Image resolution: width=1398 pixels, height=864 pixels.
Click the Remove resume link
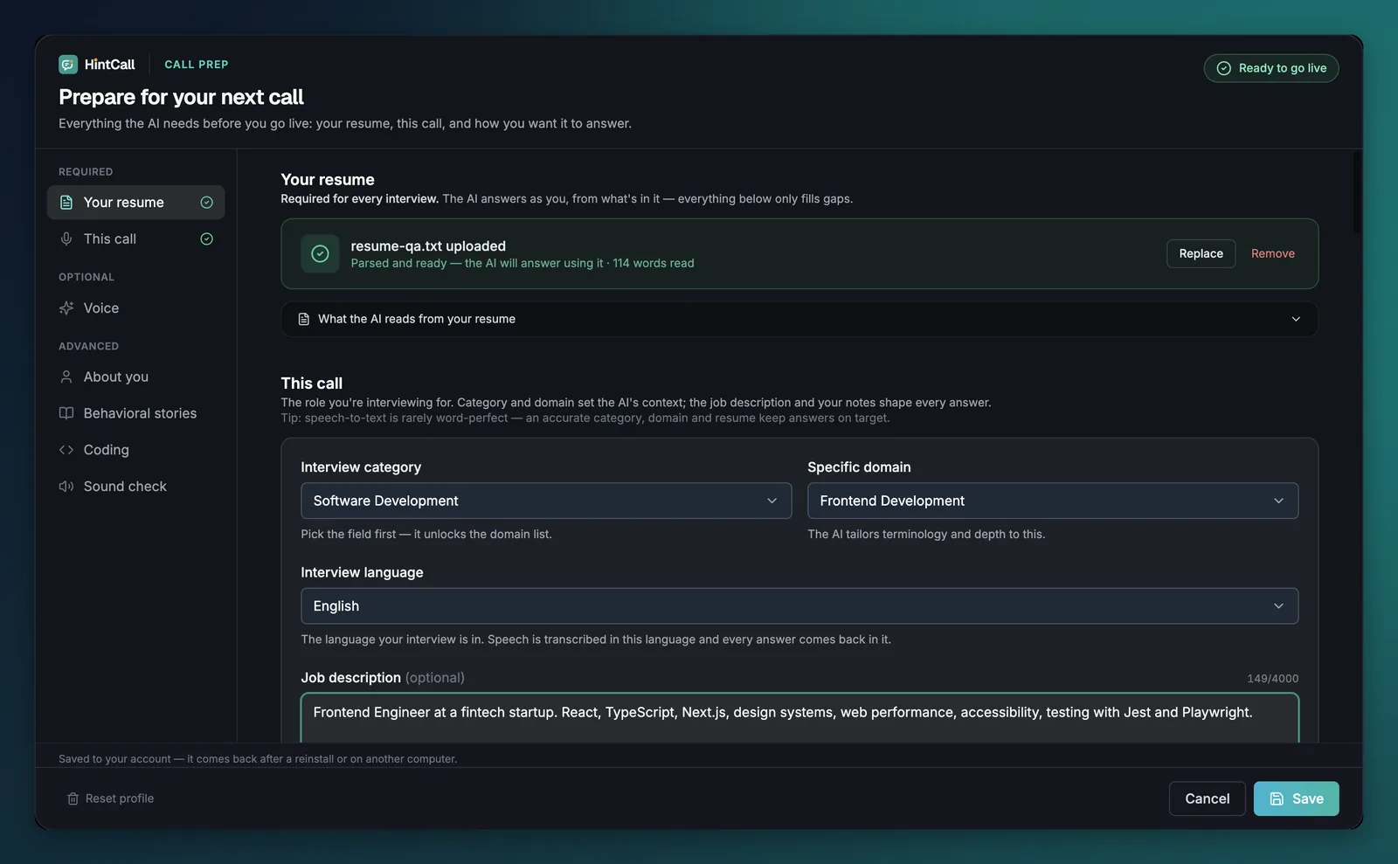pyautogui.click(x=1273, y=254)
